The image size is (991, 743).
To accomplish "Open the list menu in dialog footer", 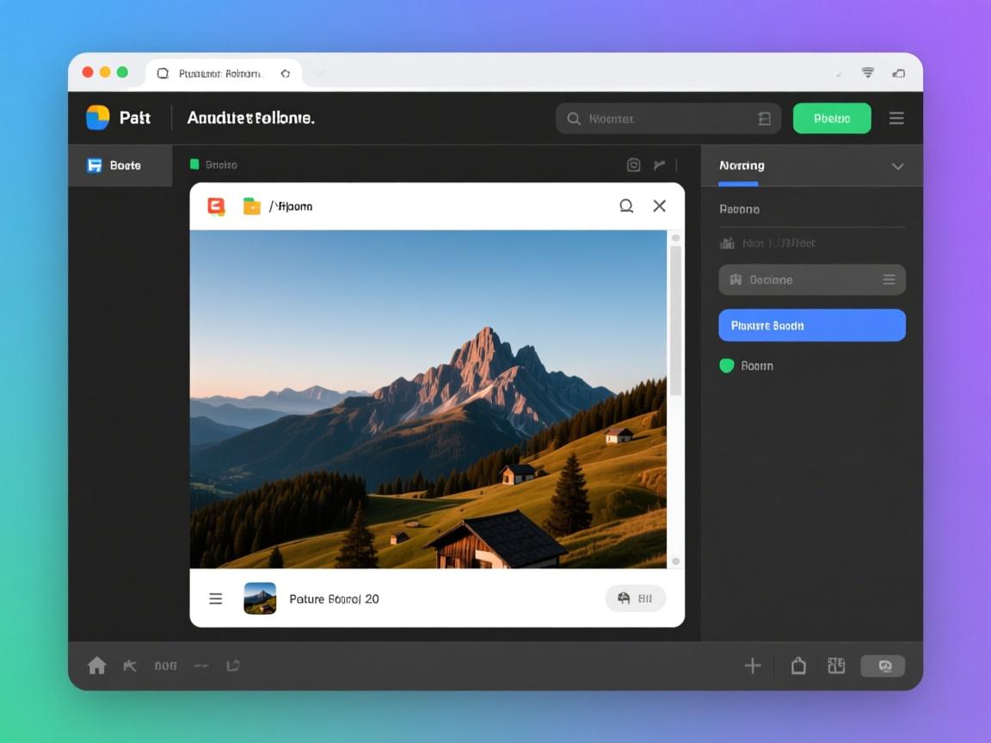I will pos(216,599).
